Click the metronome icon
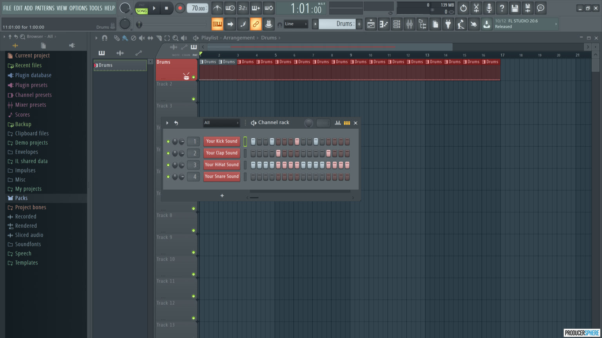The height and width of the screenshot is (338, 602). click(x=217, y=8)
